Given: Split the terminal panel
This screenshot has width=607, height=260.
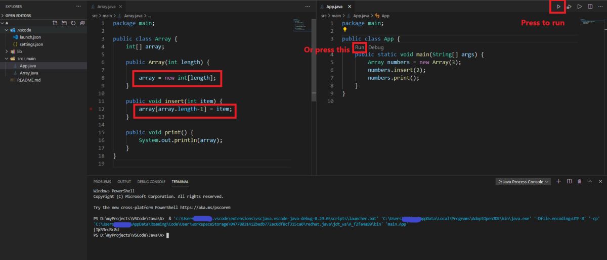Looking at the screenshot, I should (x=570, y=181).
